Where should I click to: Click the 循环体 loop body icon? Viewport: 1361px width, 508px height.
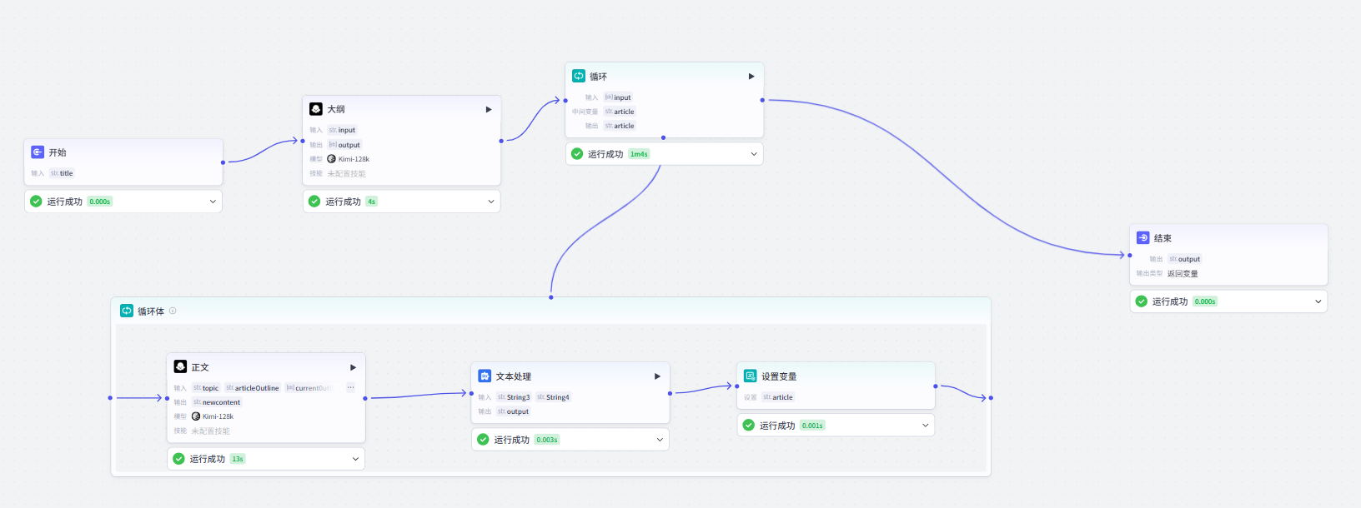coord(127,311)
